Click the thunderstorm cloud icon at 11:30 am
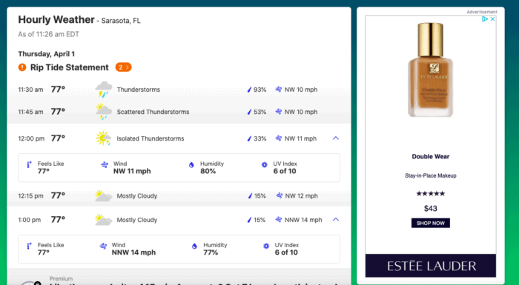The height and width of the screenshot is (285, 519). (104, 90)
